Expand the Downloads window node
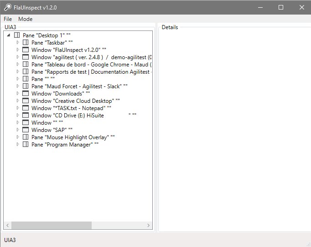 click(18, 93)
